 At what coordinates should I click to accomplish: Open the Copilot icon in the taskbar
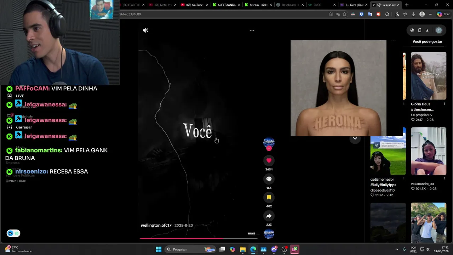click(x=232, y=249)
